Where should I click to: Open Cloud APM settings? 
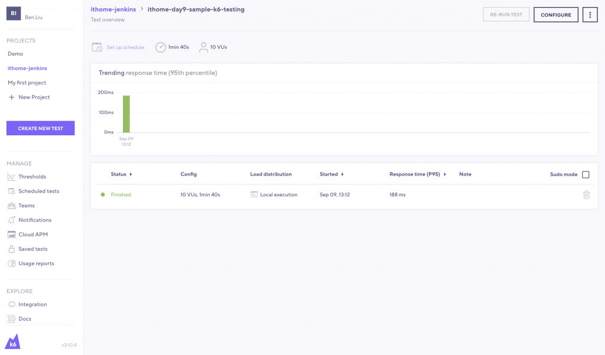click(33, 235)
